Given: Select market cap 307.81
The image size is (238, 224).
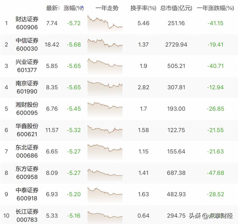Looking at the screenshot, I should click(176, 87).
